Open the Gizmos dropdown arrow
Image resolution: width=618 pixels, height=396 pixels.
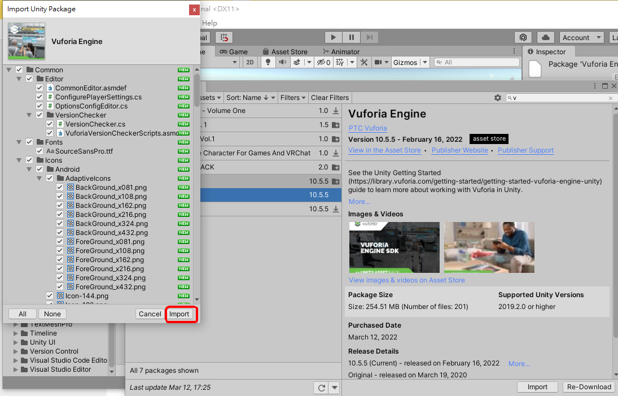click(424, 62)
